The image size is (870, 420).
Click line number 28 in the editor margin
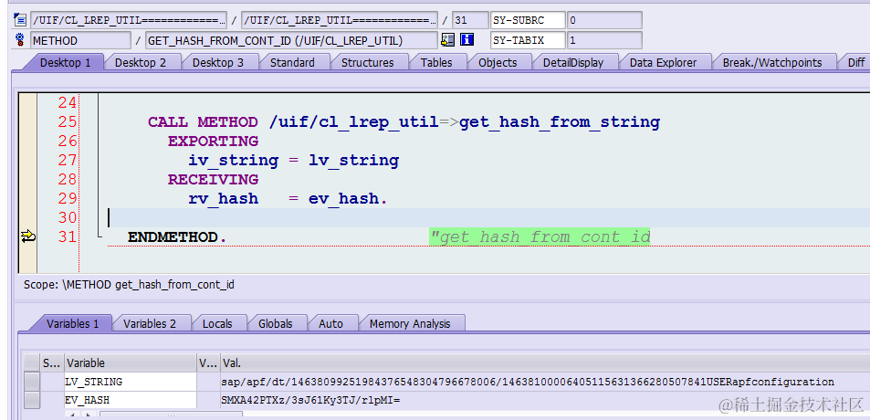tap(68, 179)
